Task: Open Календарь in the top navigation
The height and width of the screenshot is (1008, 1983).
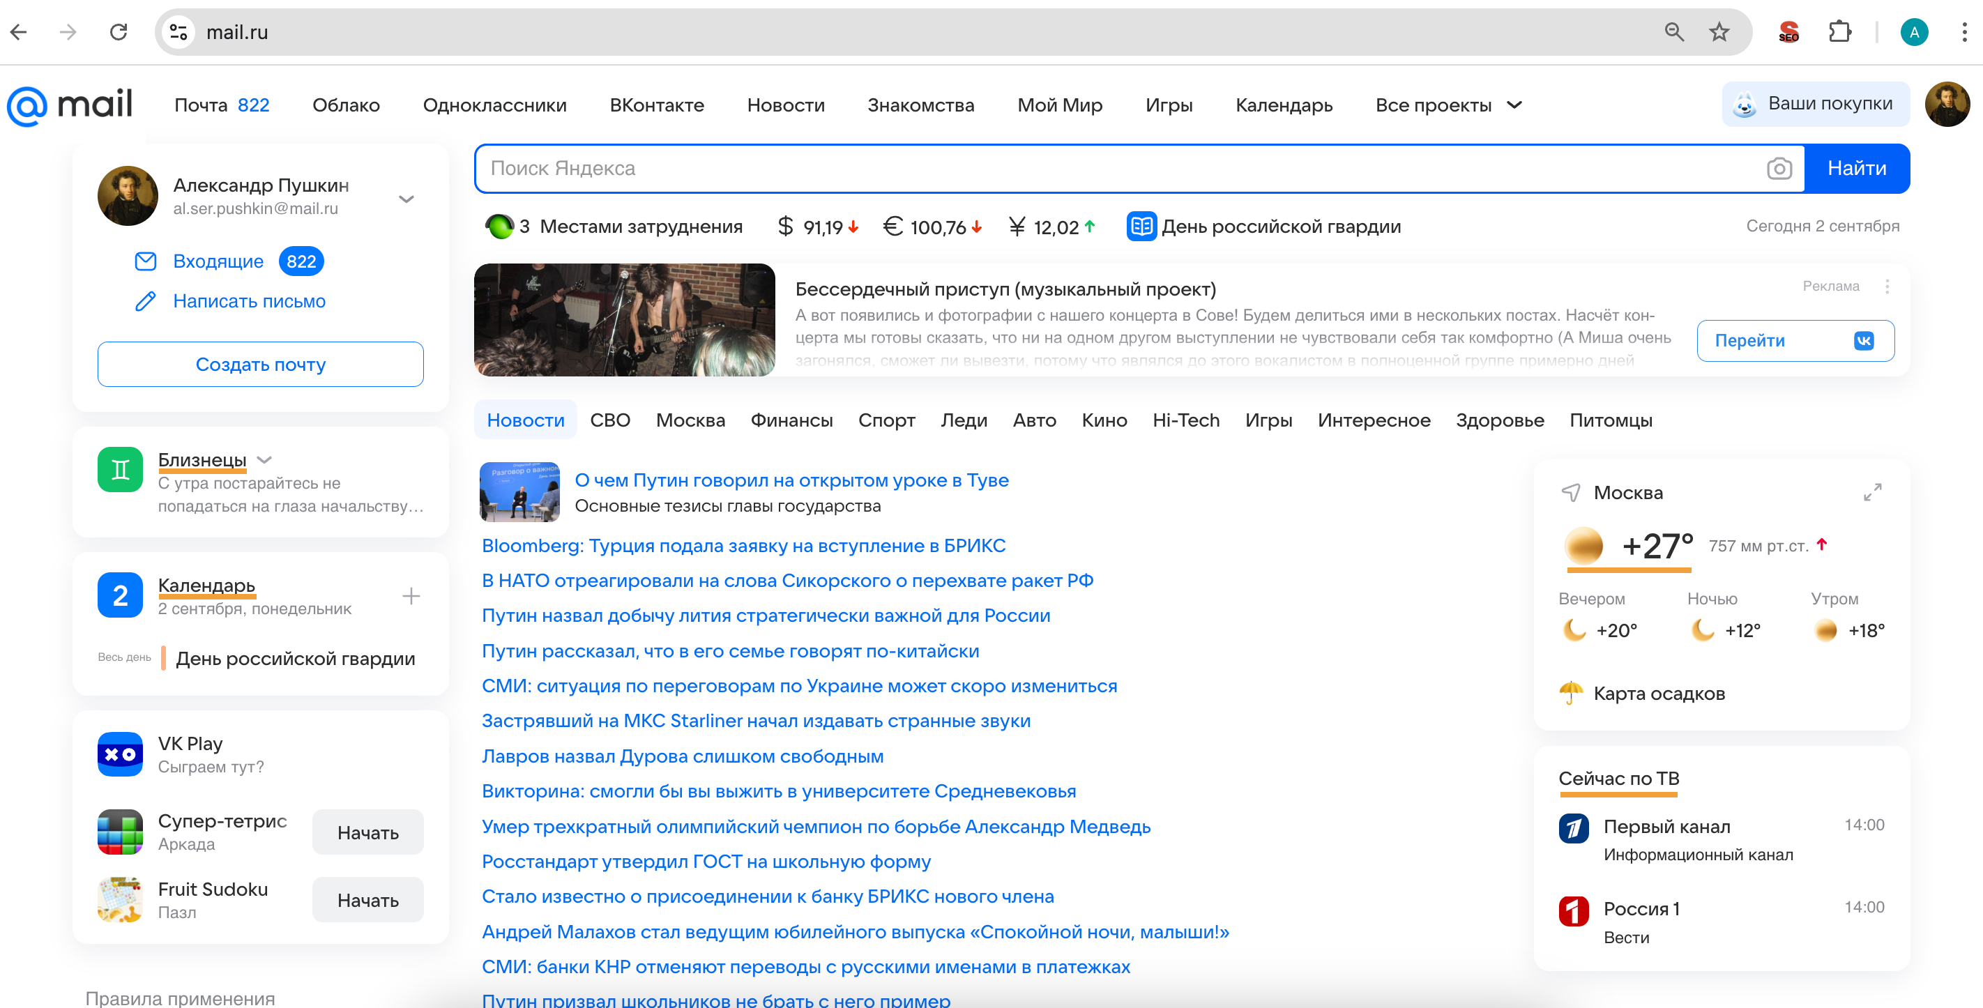Action: [x=1283, y=105]
